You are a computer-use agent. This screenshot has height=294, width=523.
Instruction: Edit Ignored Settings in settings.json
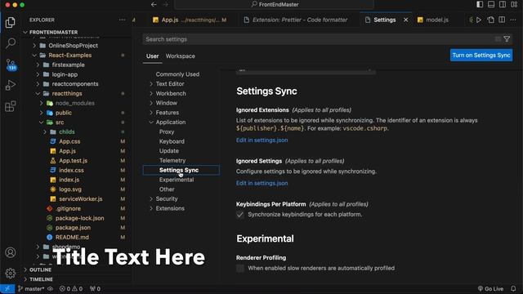click(261, 183)
